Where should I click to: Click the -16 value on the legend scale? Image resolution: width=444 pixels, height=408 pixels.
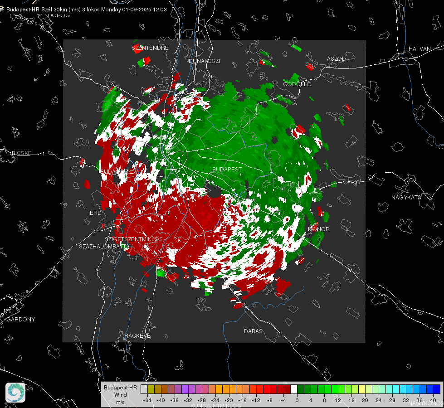tap(242, 400)
